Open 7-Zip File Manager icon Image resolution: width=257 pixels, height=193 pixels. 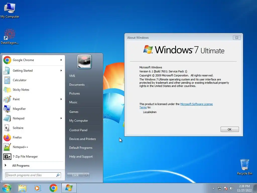click(7, 157)
